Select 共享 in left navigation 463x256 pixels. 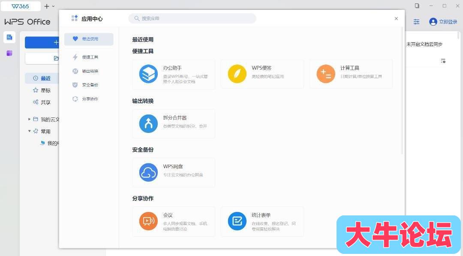point(42,103)
